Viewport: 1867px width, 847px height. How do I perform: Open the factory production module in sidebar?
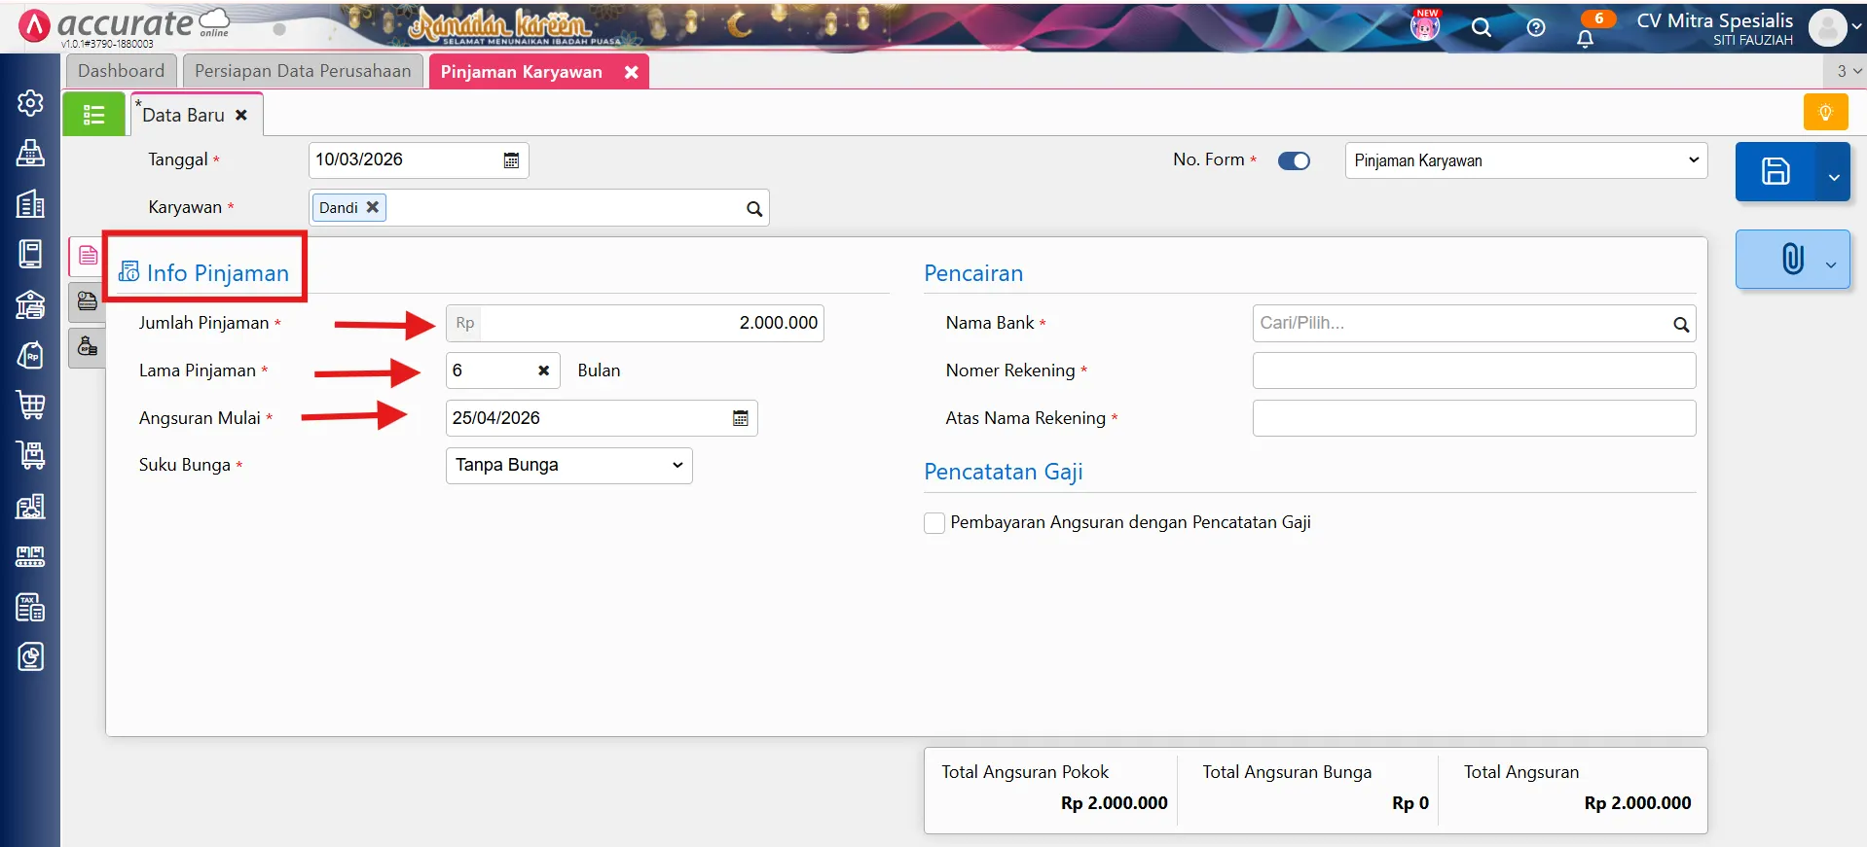pos(30,557)
